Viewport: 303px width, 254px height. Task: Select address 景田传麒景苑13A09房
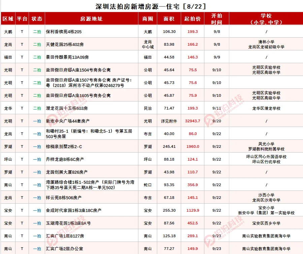click(x=67, y=57)
